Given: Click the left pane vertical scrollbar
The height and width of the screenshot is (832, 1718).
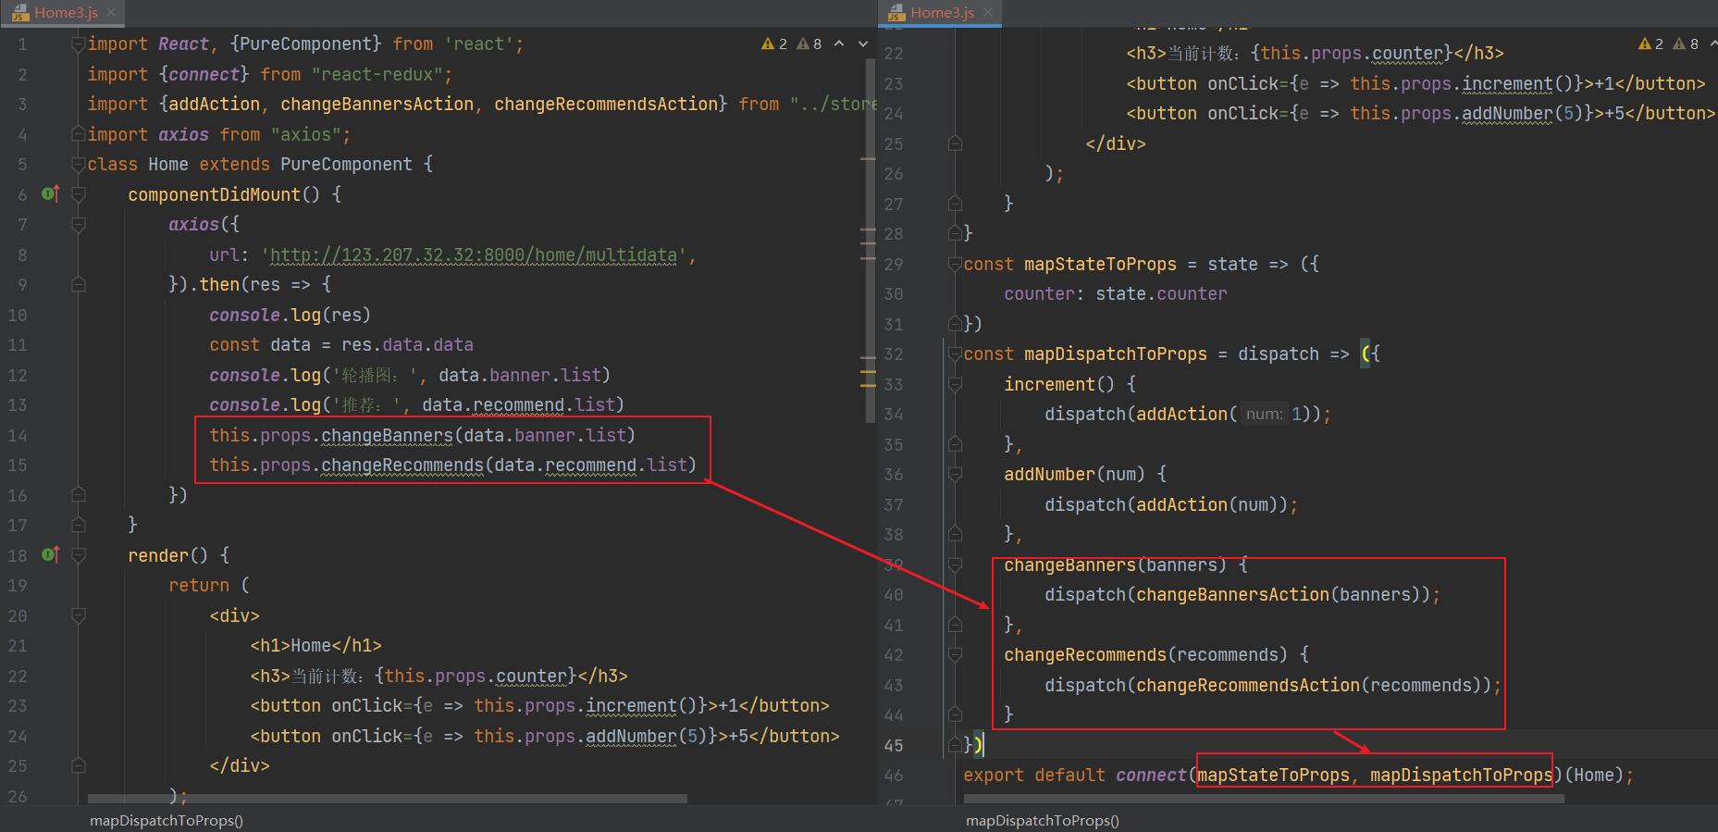Looking at the screenshot, I should coord(871,241).
